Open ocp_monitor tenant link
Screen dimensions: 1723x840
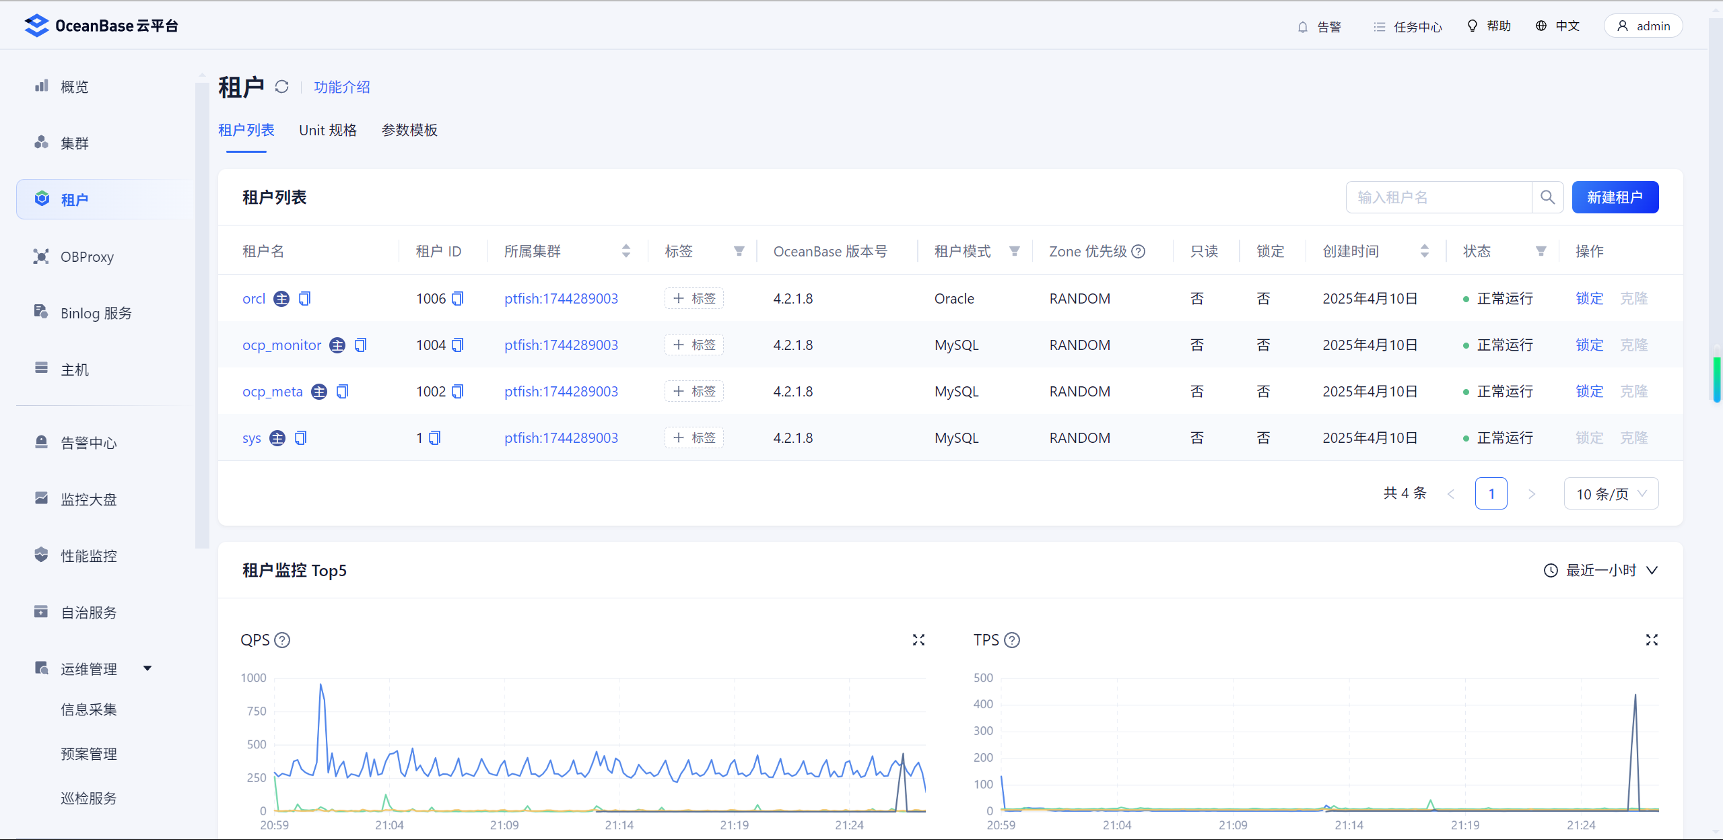281,345
